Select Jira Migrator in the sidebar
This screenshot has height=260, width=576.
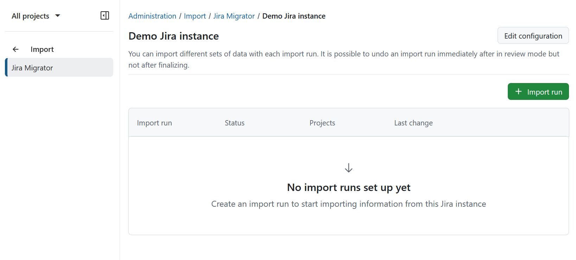[x=59, y=67]
